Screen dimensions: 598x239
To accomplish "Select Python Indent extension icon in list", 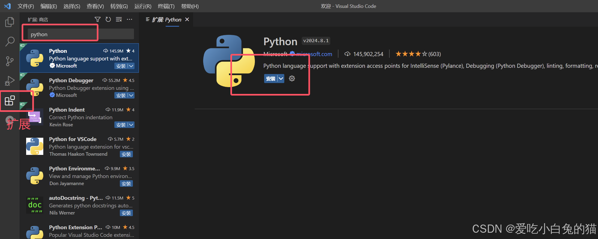I will pos(35,117).
